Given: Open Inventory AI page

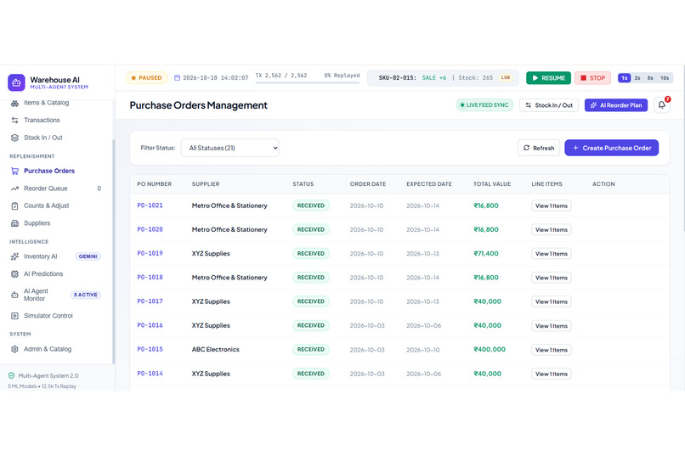Looking at the screenshot, I should 40,256.
